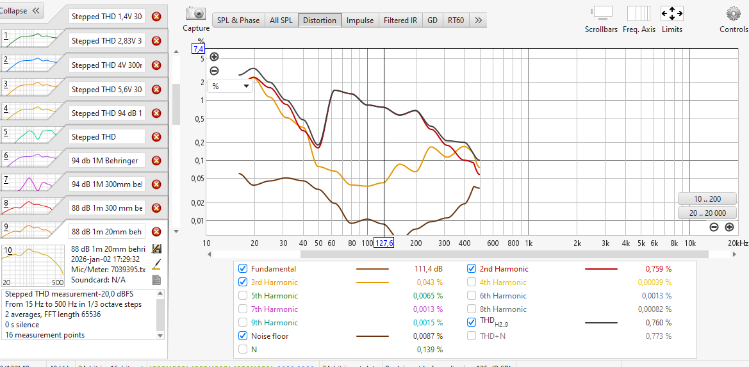
Task: Select the Distortion tab
Action: [x=320, y=20]
